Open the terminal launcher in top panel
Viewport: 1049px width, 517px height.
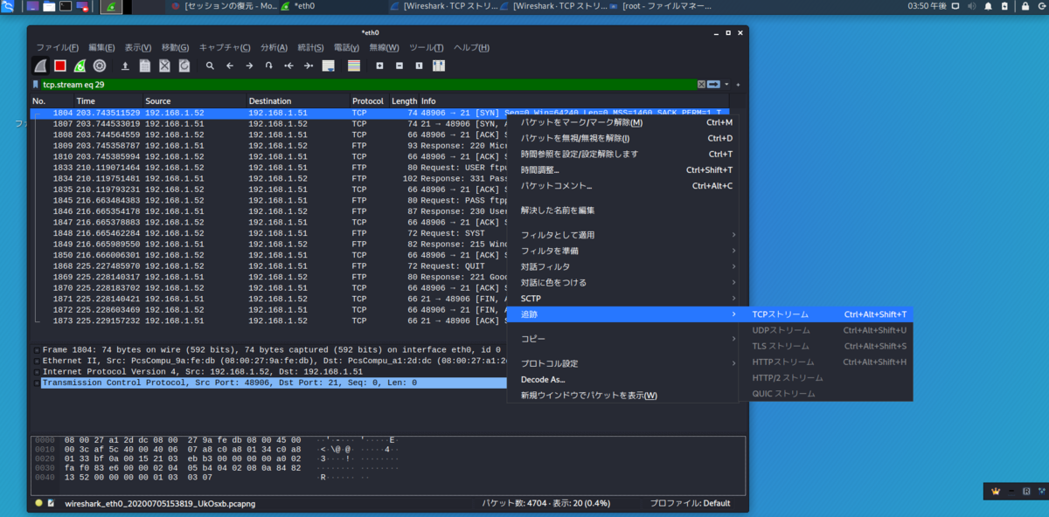[65, 6]
